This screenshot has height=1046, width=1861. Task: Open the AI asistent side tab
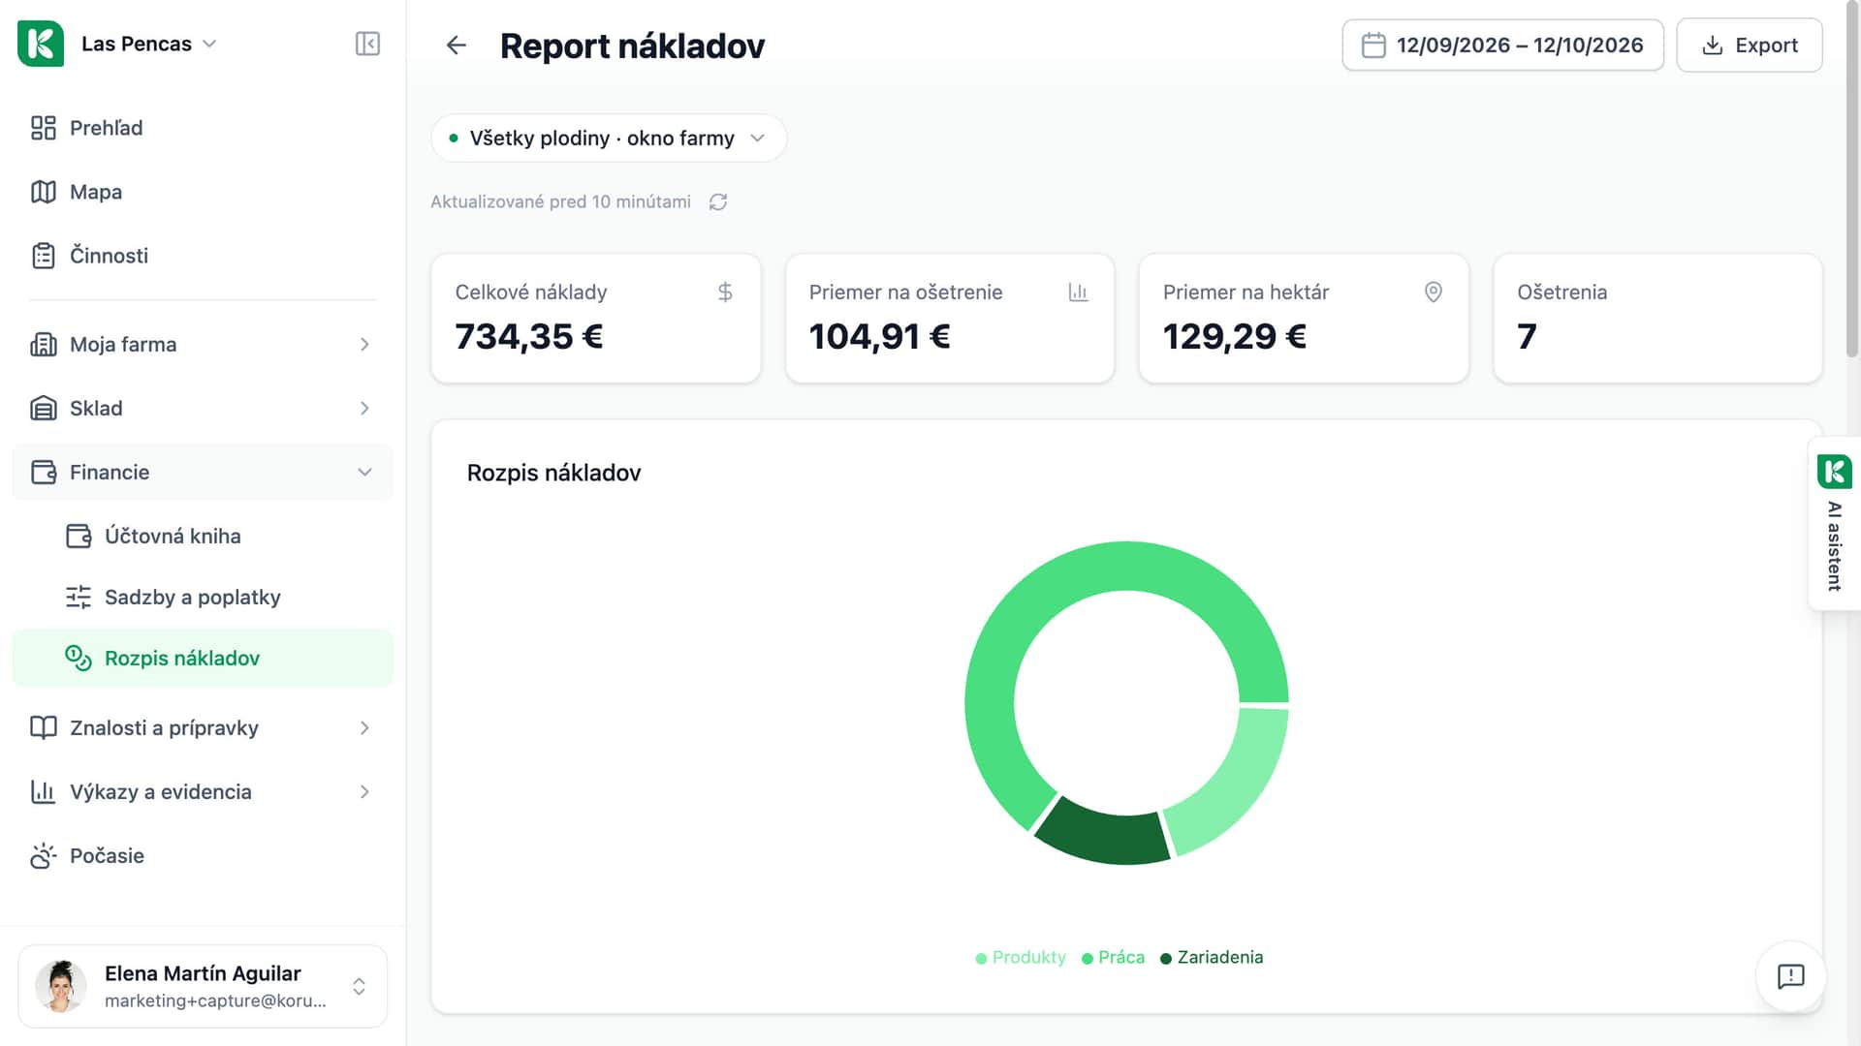(x=1834, y=524)
